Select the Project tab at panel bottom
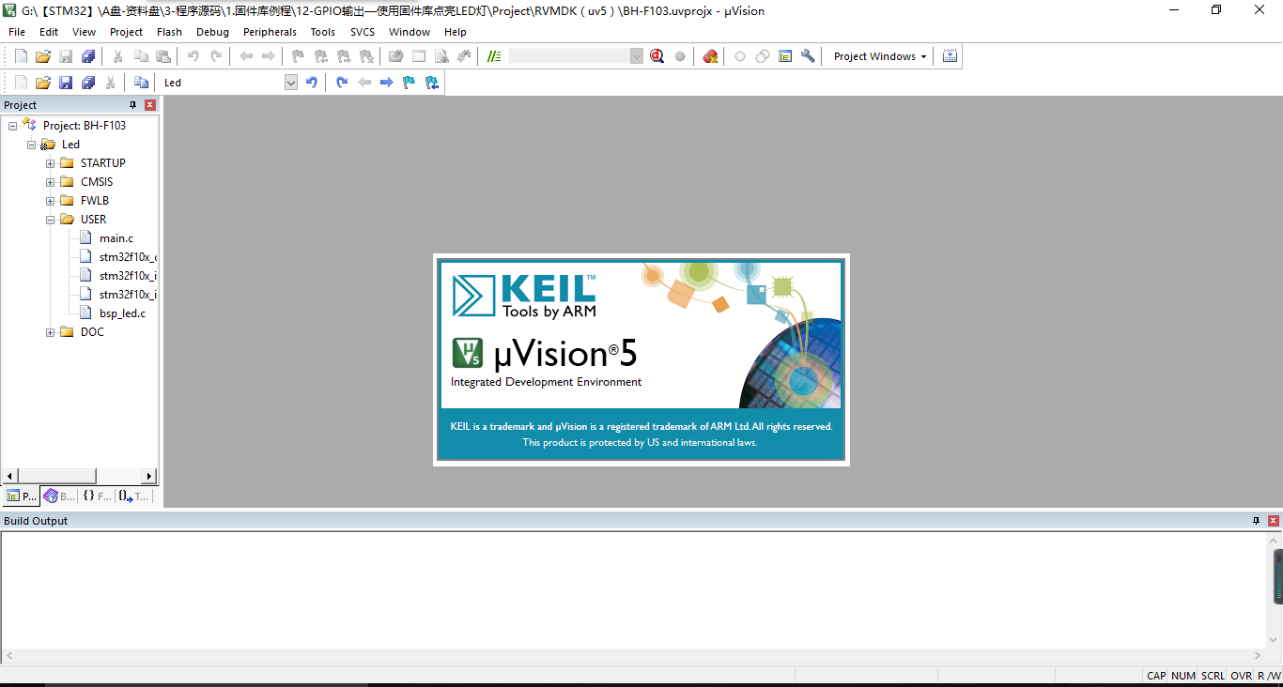This screenshot has height=687, width=1283. click(x=22, y=496)
